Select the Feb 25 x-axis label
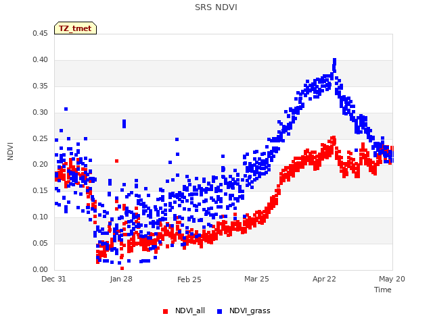 tap(189, 279)
